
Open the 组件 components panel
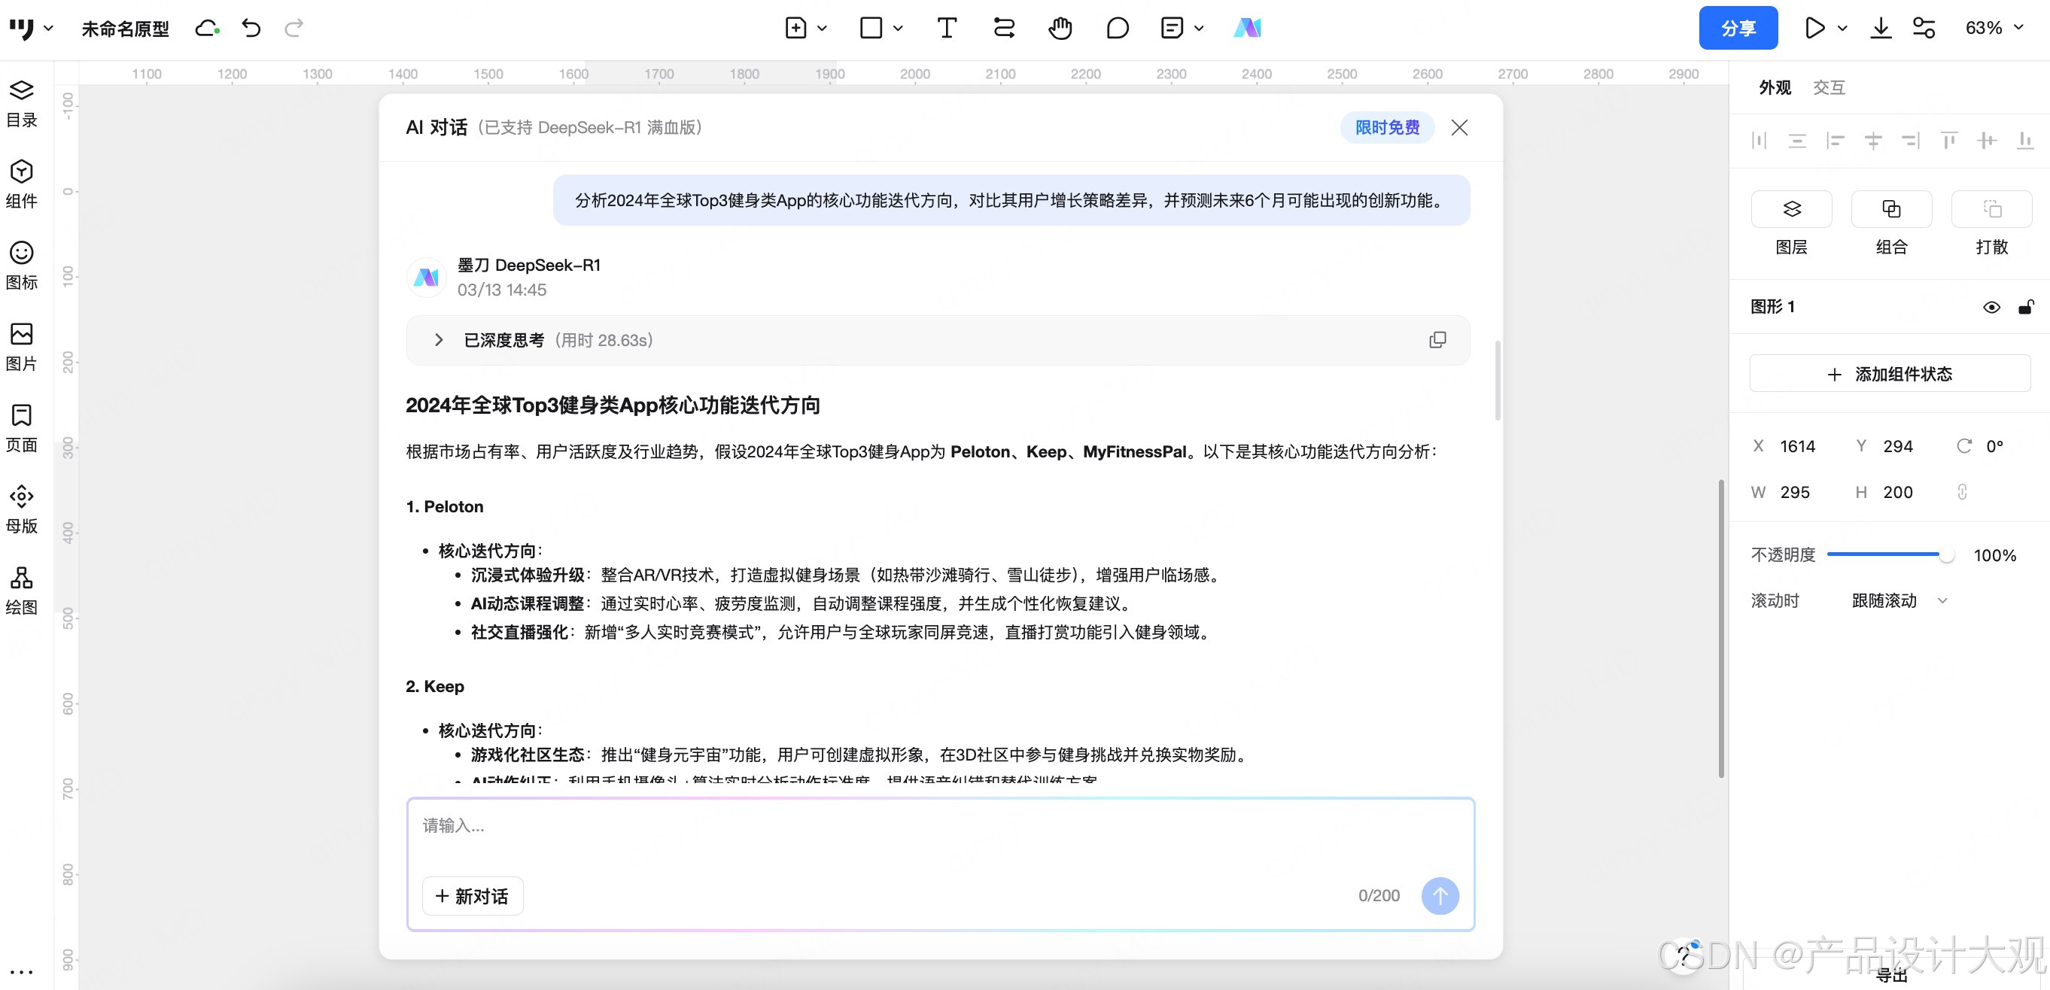pyautogui.click(x=22, y=184)
